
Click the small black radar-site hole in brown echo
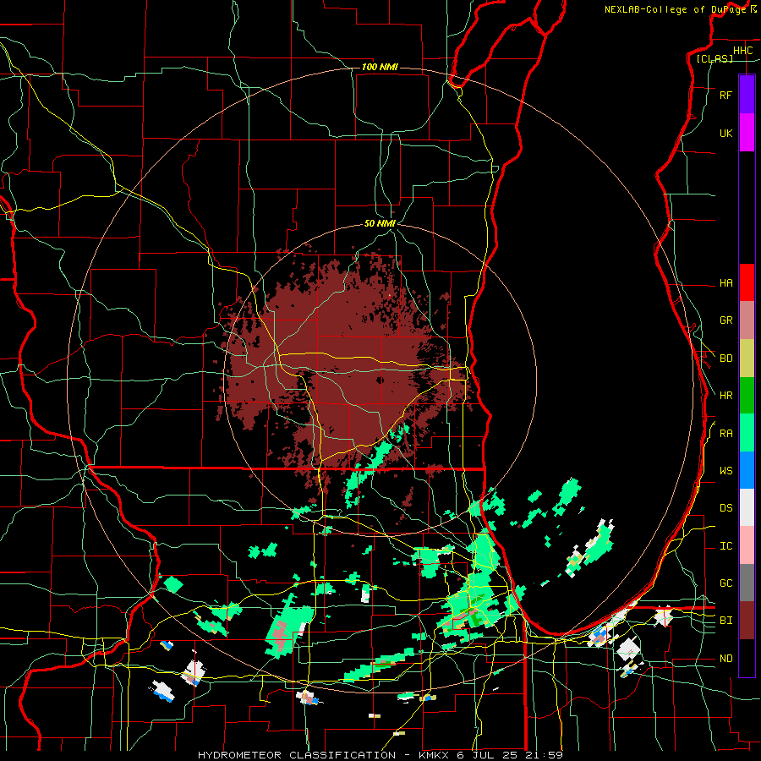click(x=380, y=380)
